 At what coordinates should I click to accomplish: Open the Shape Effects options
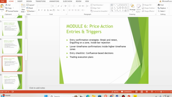point(149,11)
